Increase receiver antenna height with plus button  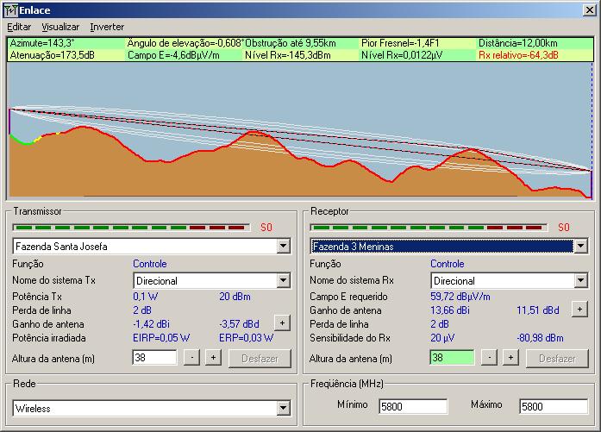510,357
